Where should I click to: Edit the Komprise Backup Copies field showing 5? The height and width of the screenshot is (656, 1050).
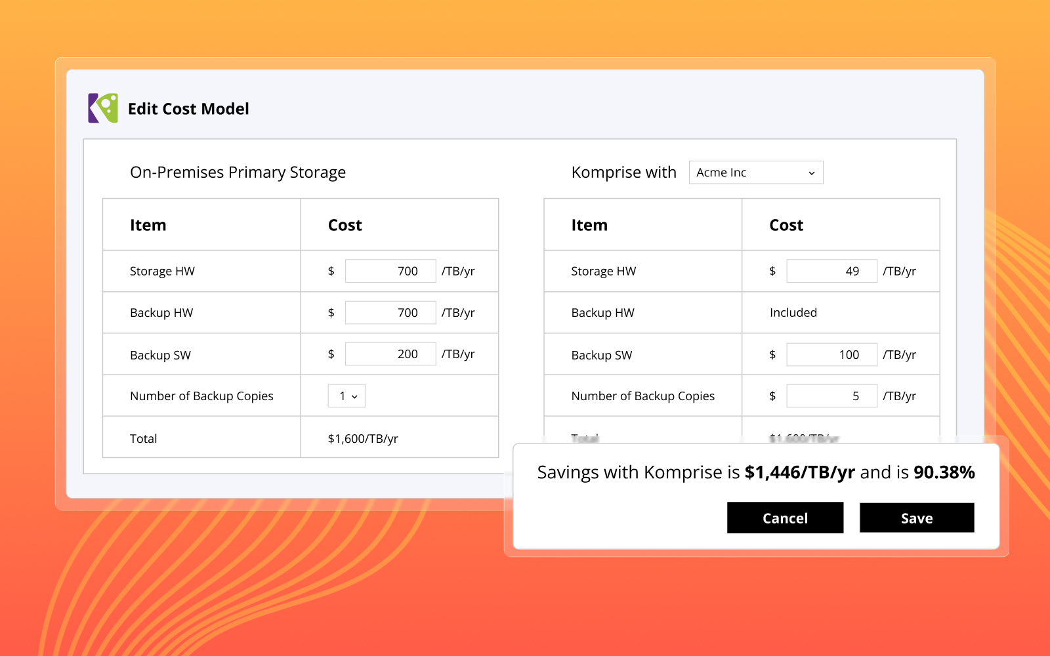click(x=831, y=396)
